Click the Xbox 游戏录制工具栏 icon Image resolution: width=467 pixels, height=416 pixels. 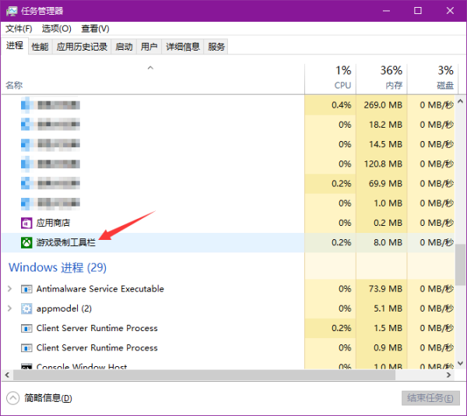point(26,242)
